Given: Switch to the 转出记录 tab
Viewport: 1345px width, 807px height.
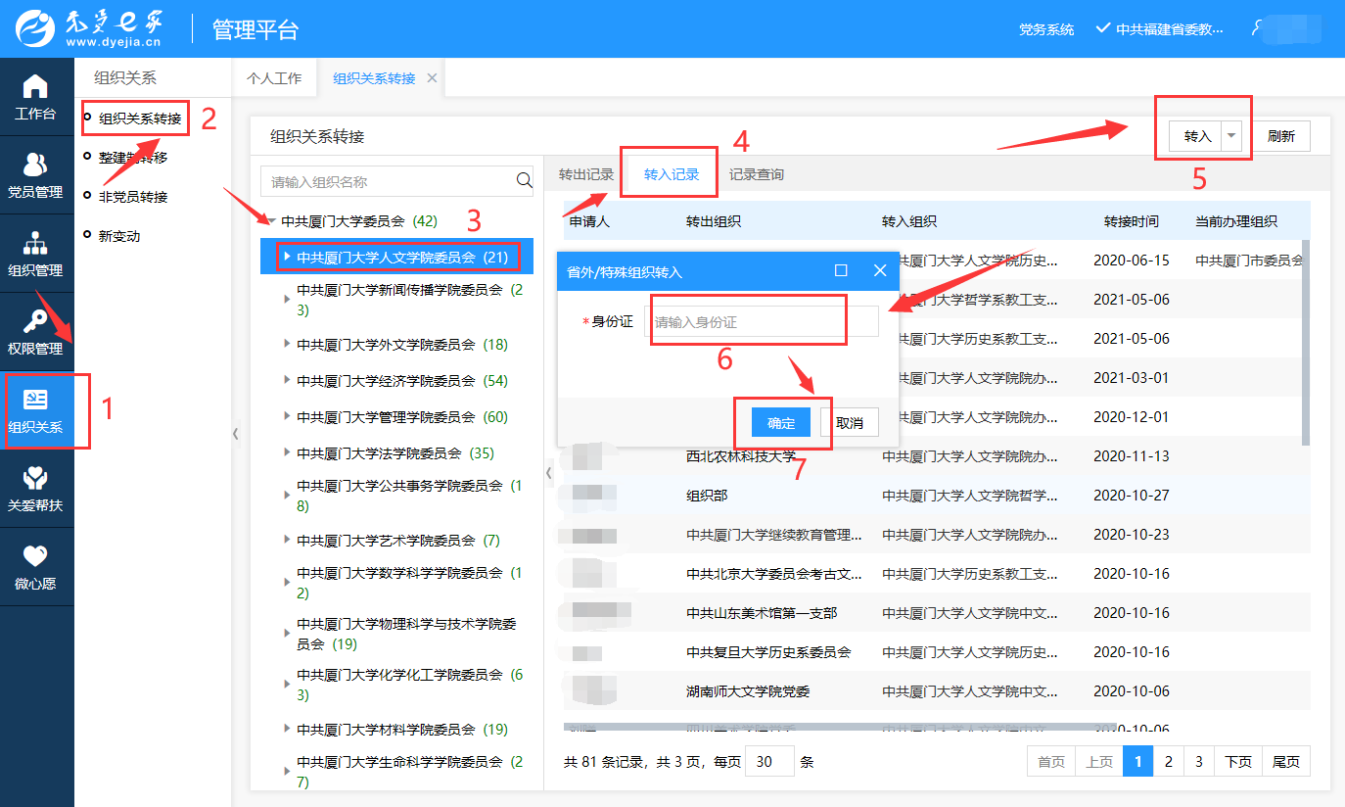Looking at the screenshot, I should pos(585,175).
